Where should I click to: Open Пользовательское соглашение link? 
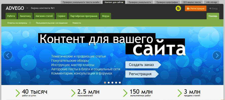pos(52,23)
